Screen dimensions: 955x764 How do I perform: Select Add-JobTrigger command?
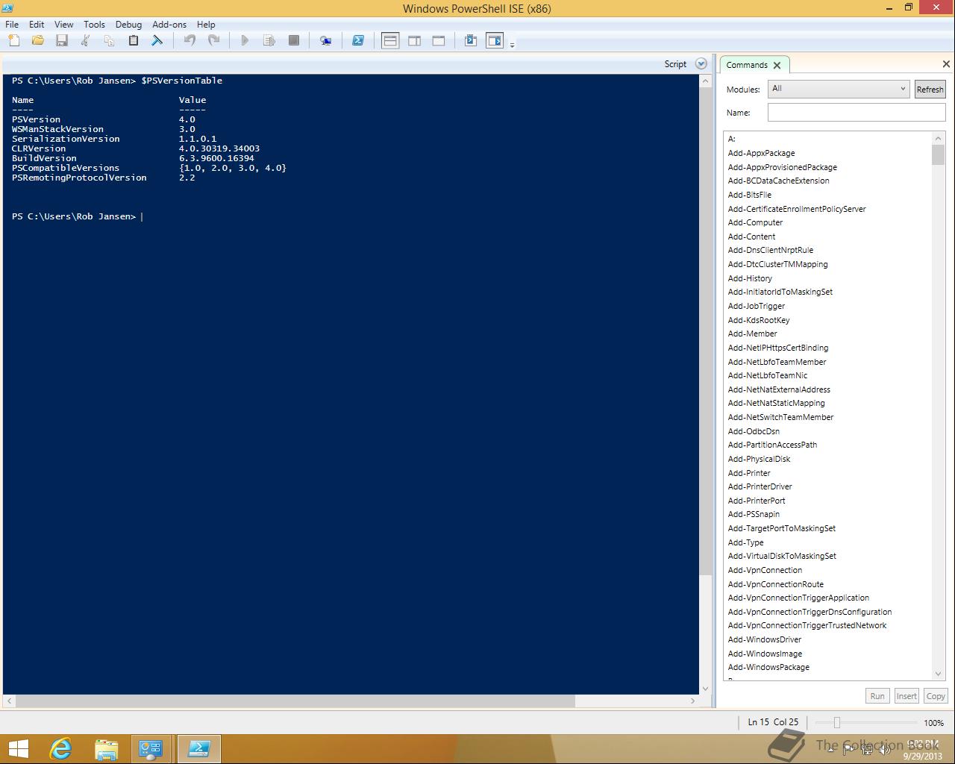pos(756,306)
